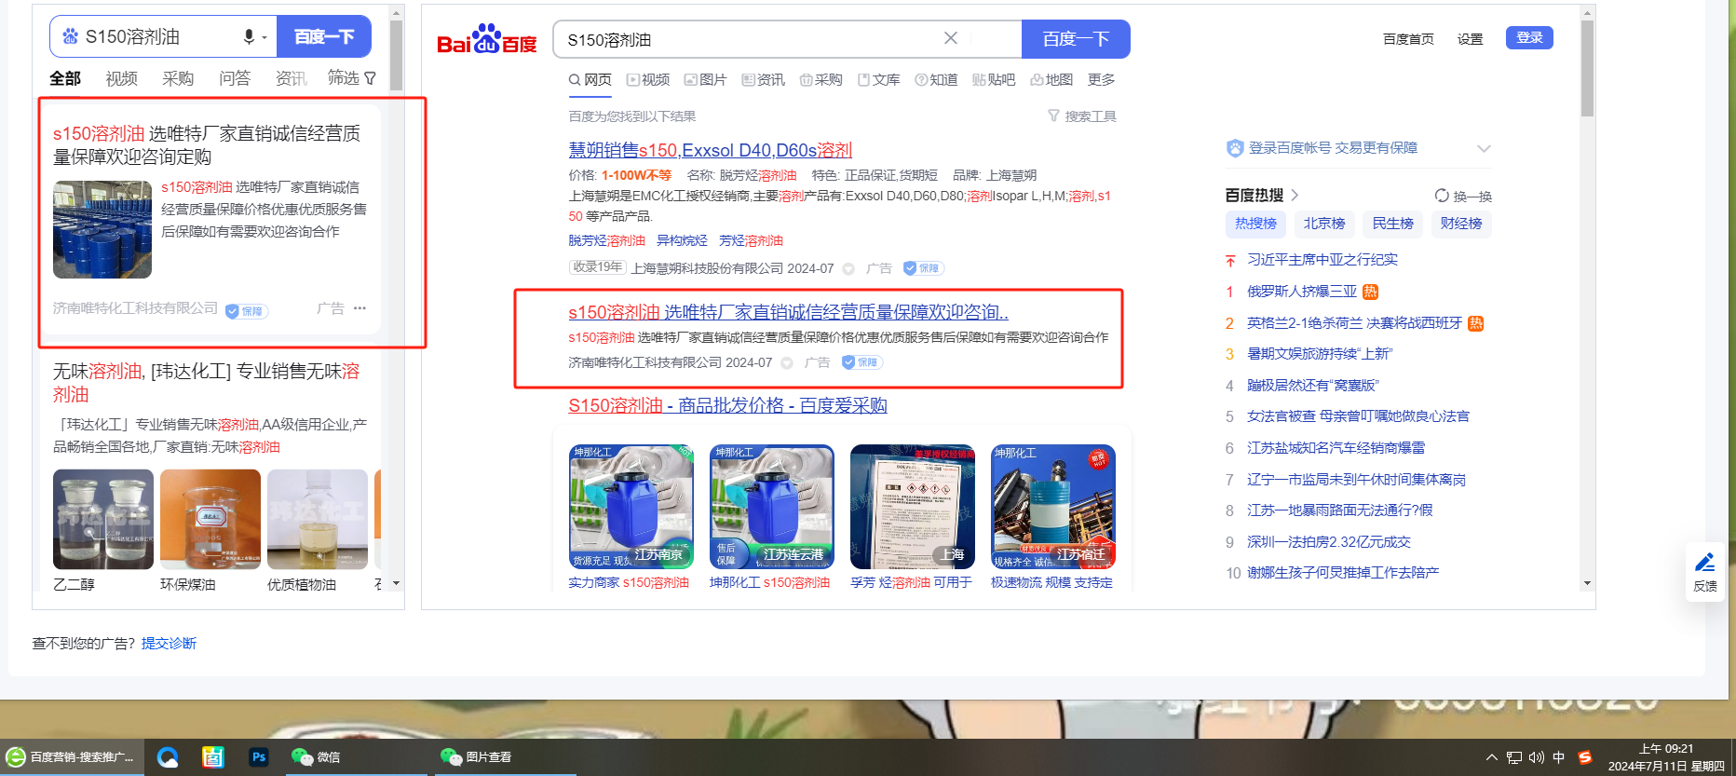Expand 百度热搜 with its arrow
Viewport: 1736px width, 776px height.
tap(1295, 195)
